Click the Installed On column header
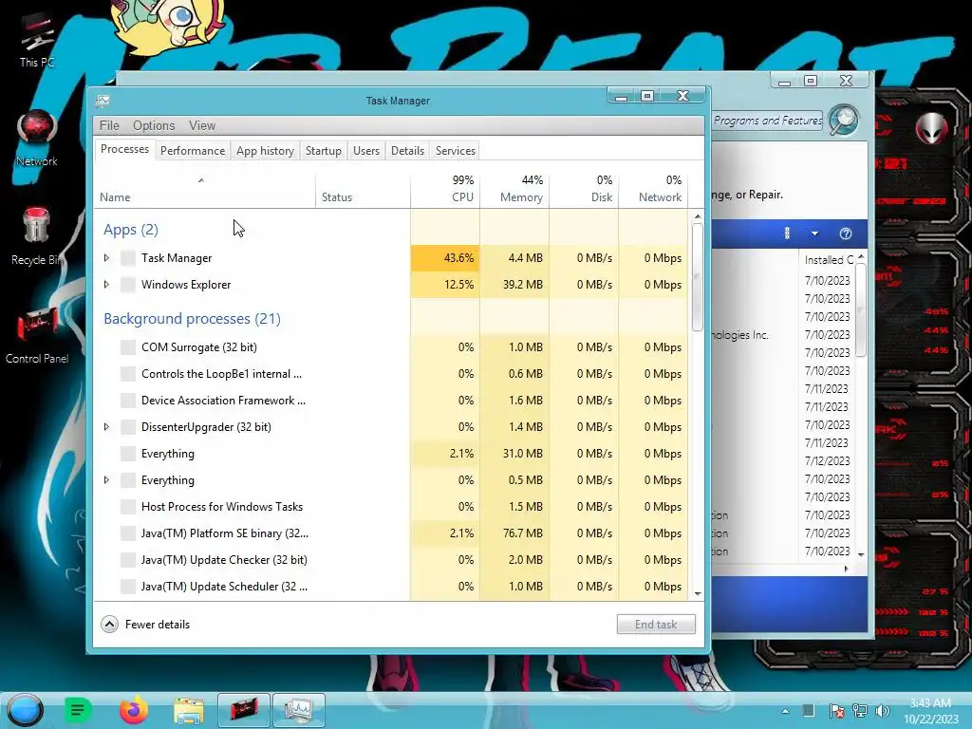The width and height of the screenshot is (972, 729). [829, 260]
